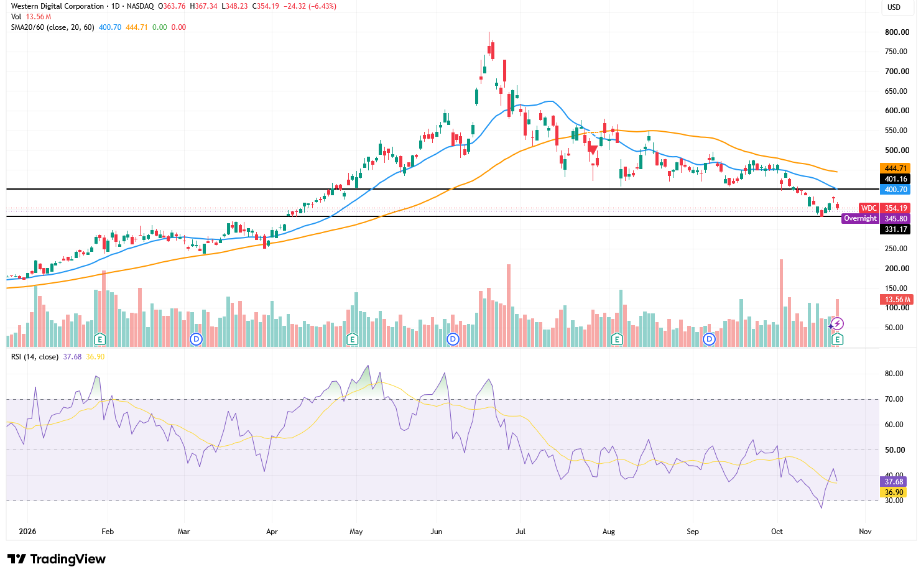Click the Western Digital Corporation symbol title
Screen dimensions: 921x577
point(58,6)
